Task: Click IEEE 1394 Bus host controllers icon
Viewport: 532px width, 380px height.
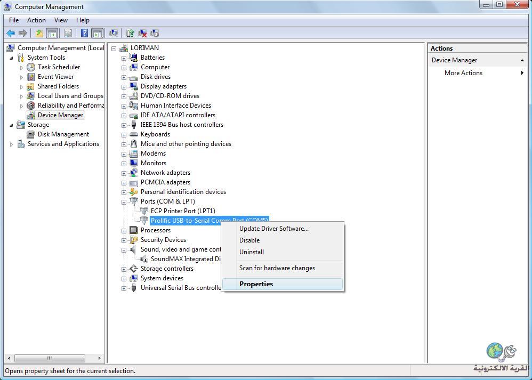Action: click(x=134, y=125)
